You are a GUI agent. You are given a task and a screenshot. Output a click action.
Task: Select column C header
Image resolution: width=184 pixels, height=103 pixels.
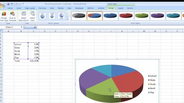pos(34,31)
